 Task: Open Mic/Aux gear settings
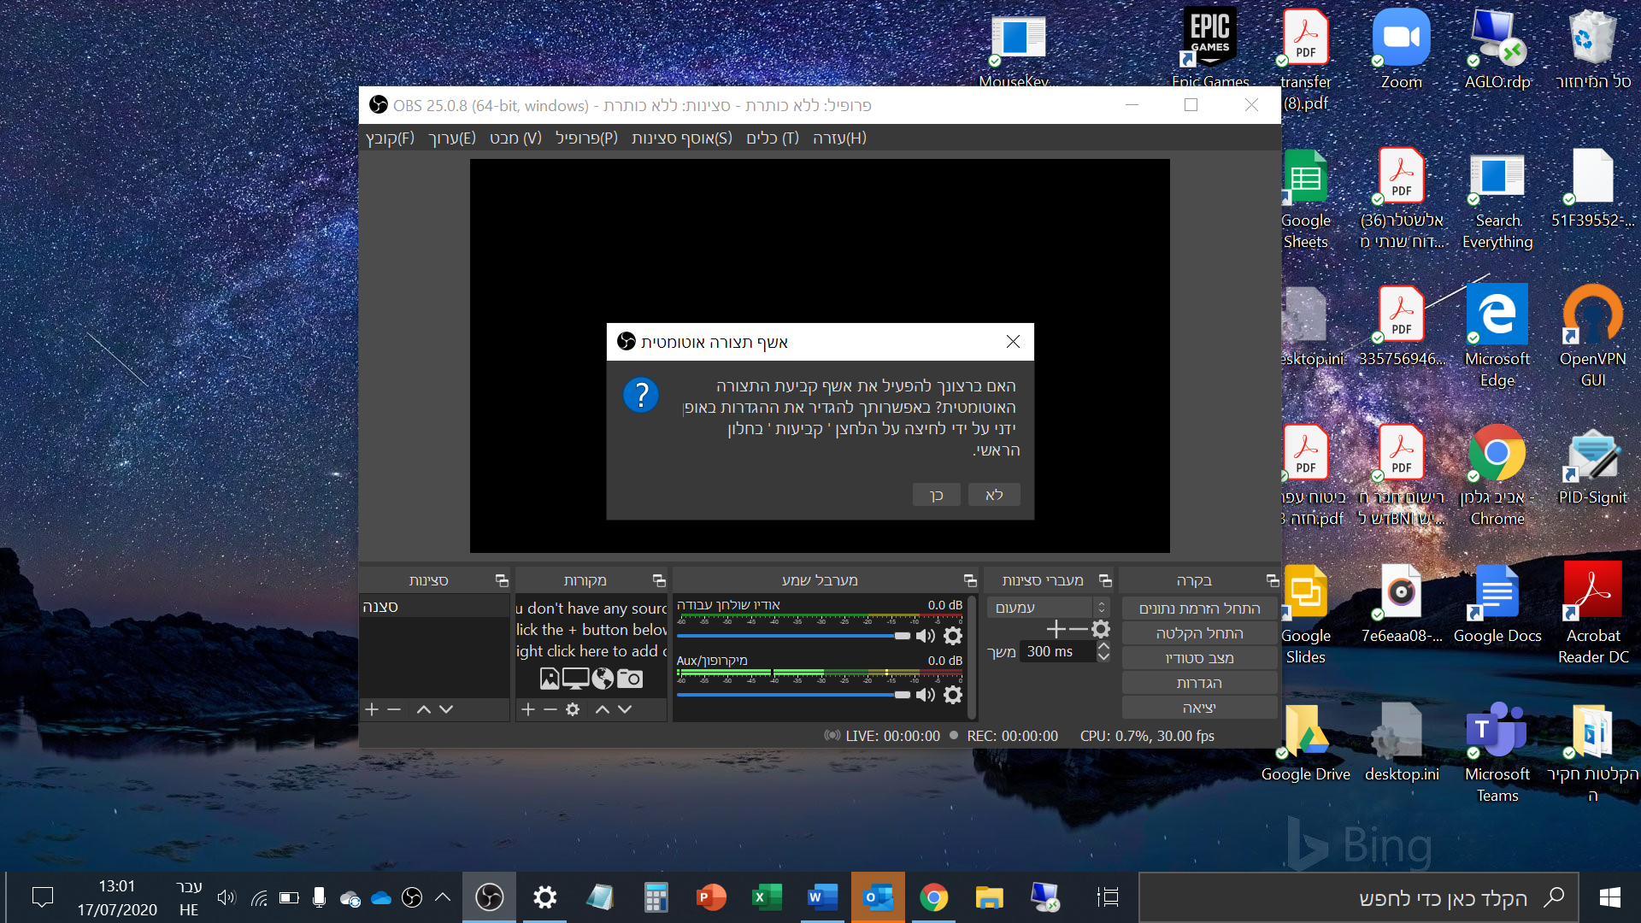pos(953,695)
